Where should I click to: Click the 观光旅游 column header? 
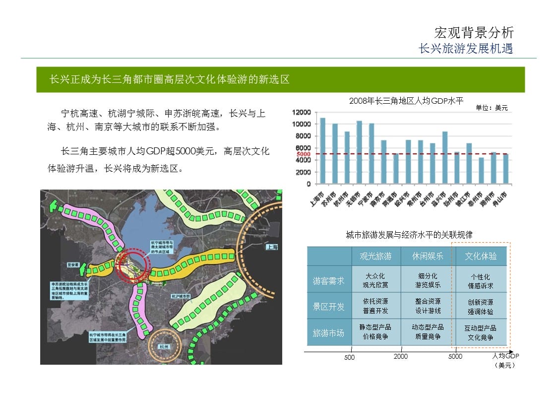[375, 256]
